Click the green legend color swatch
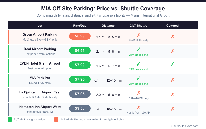This screenshot has width=206, height=129. point(10,119)
